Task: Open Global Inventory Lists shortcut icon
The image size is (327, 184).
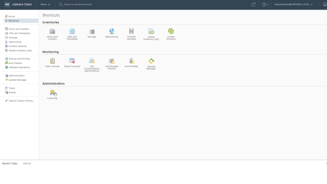Action: tap(151, 32)
